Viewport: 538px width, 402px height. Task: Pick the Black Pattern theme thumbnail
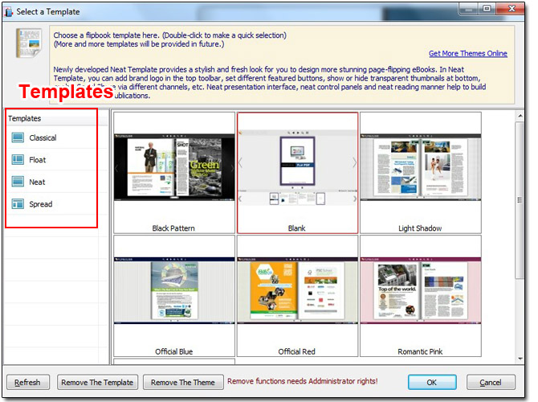pos(174,167)
